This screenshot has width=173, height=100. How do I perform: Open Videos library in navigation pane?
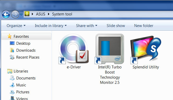click(22, 98)
